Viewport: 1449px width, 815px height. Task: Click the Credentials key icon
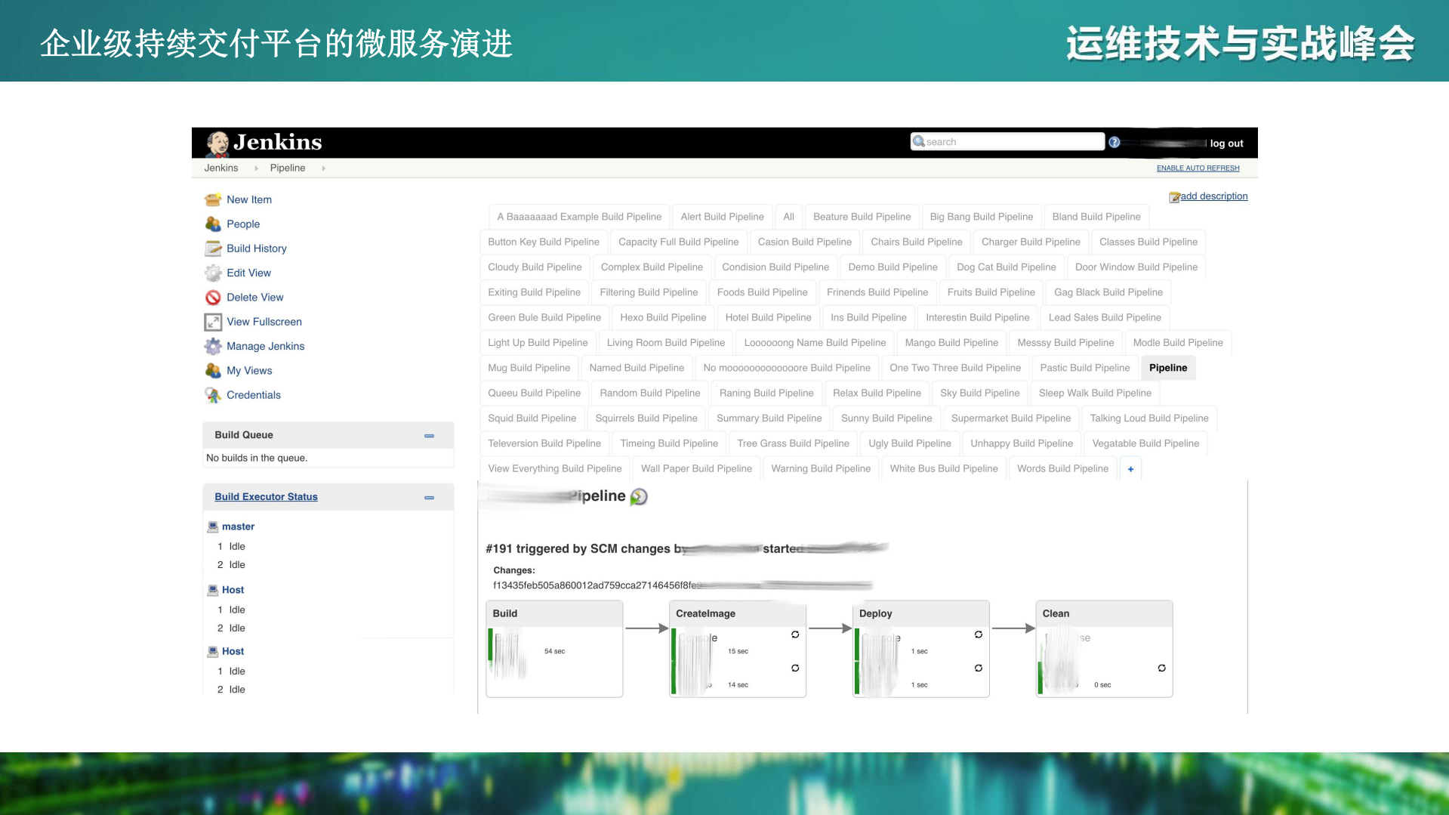pos(212,394)
